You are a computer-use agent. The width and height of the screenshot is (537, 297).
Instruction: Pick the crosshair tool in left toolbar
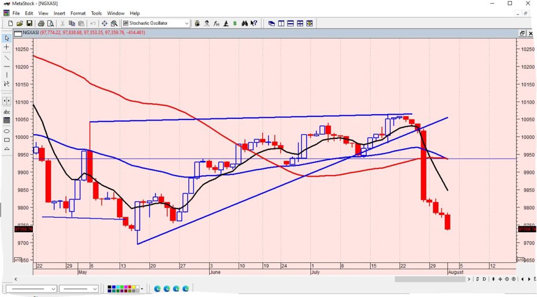[x=7, y=47]
